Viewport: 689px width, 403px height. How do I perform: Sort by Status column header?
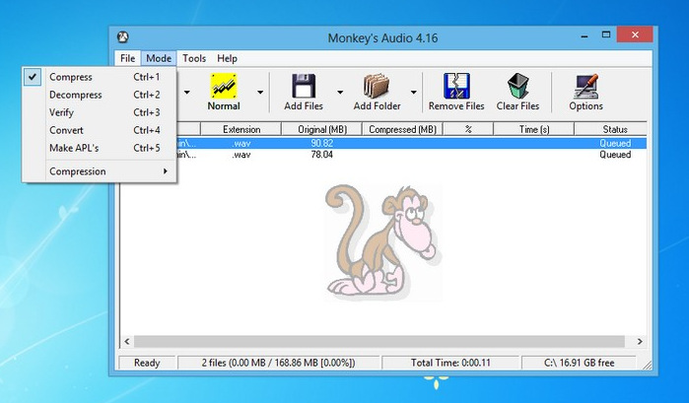pos(611,129)
